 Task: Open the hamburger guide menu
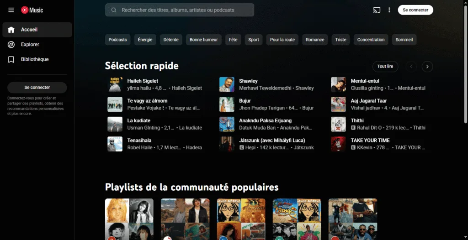(x=11, y=10)
